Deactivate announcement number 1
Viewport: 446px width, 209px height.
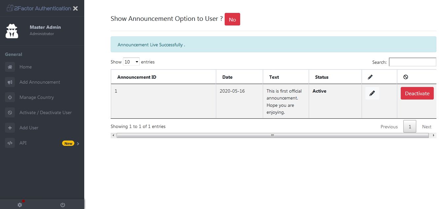click(x=417, y=93)
